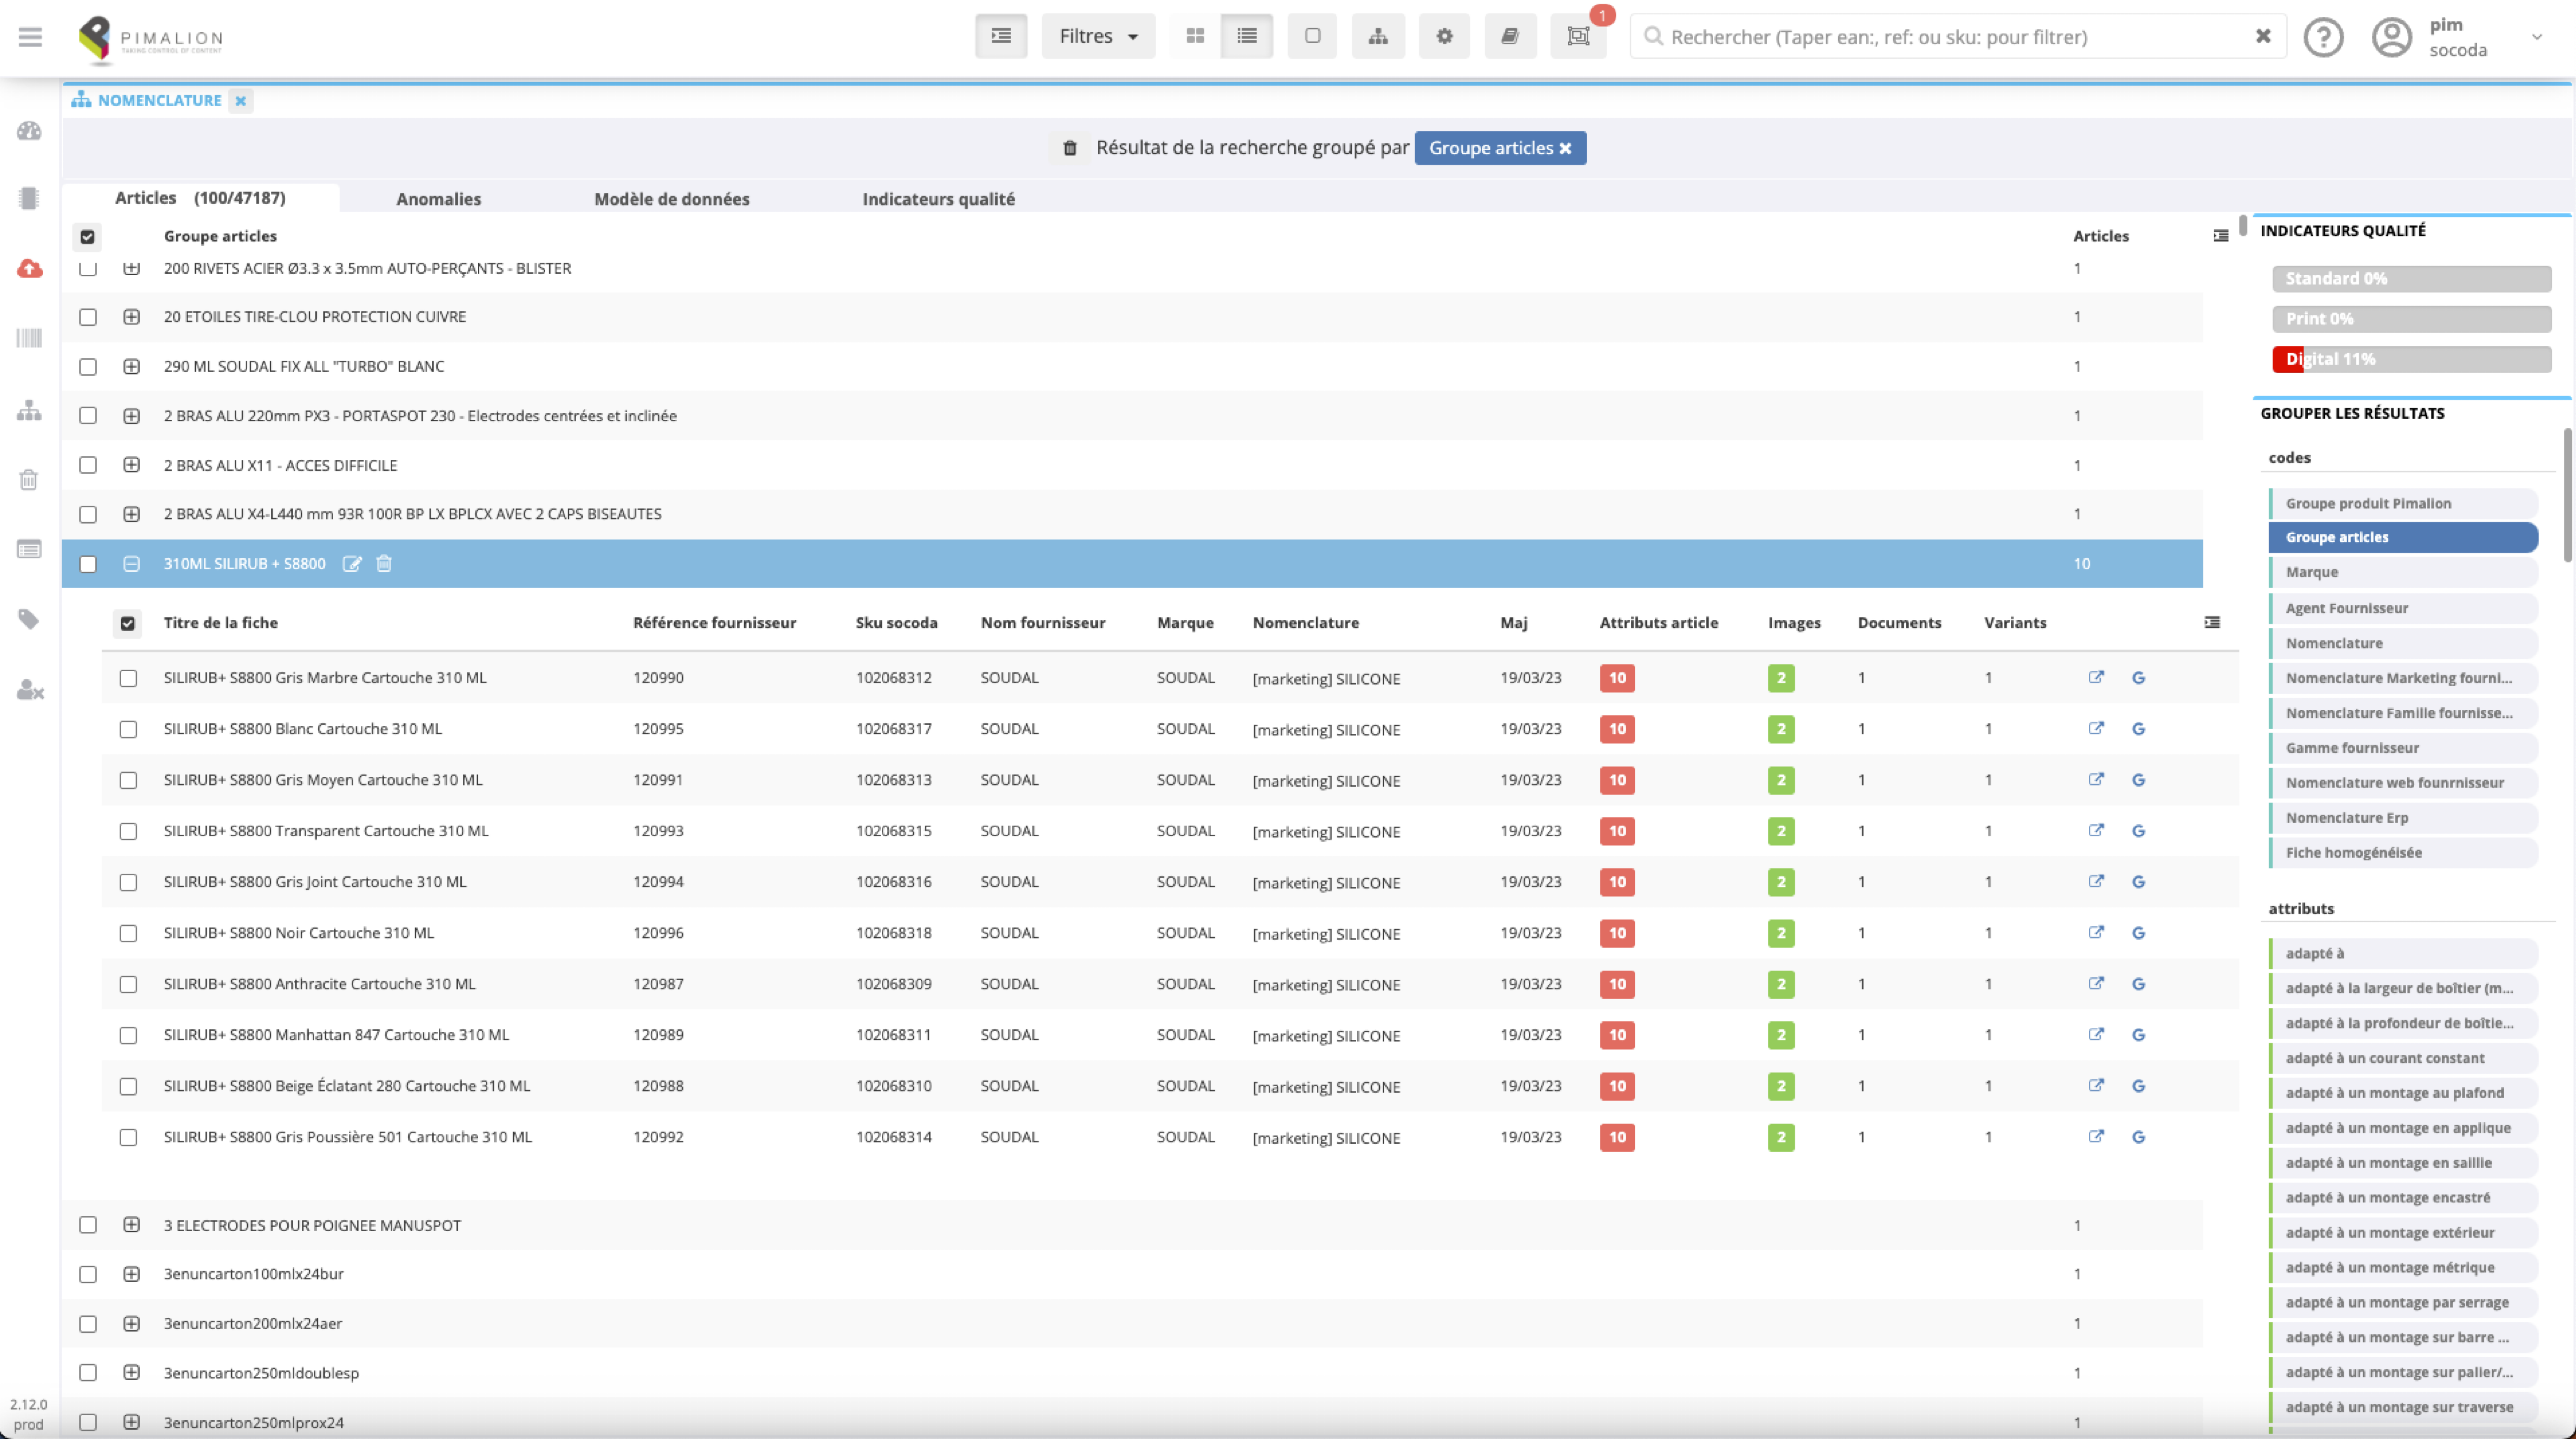The height and width of the screenshot is (1439, 2576).
Task: Expand the 20 ETOILES TIRE-CLOU group
Action: pos(131,317)
